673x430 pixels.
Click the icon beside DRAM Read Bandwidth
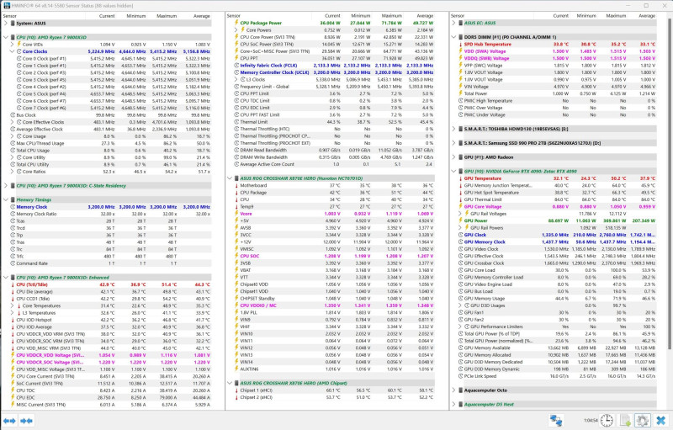coord(236,150)
